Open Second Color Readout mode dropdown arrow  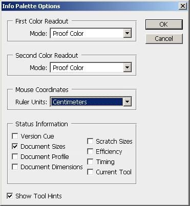pos(128,67)
